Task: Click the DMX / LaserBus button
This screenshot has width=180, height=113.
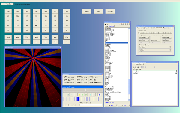Action: pos(7,4)
